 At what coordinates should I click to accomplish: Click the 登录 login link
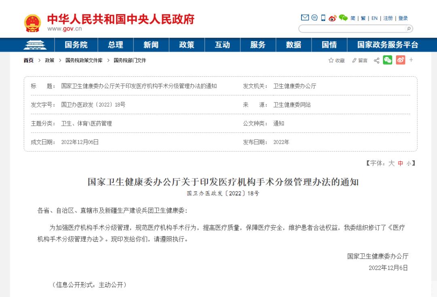point(403,18)
